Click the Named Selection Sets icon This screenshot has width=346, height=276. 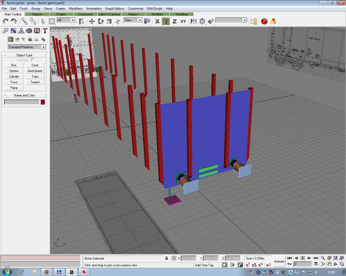click(x=254, y=21)
